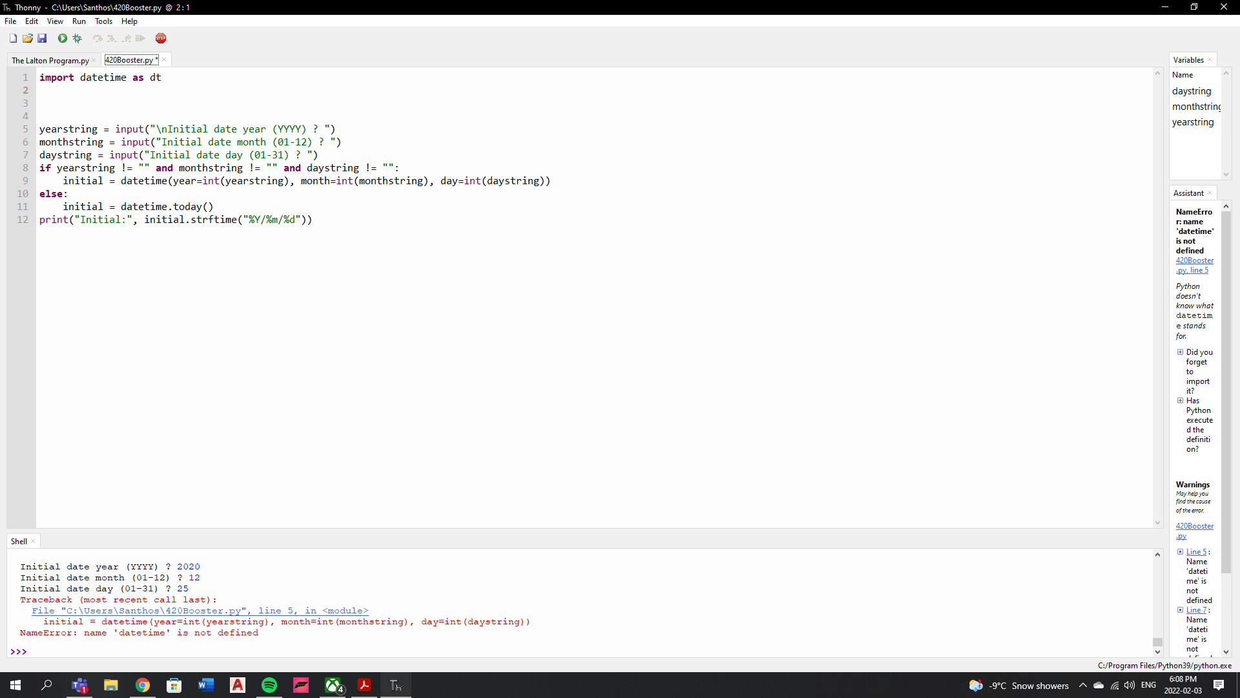Viewport: 1240px width, 698px height.
Task: Show hidden system tray icons chevron
Action: 1082,686
